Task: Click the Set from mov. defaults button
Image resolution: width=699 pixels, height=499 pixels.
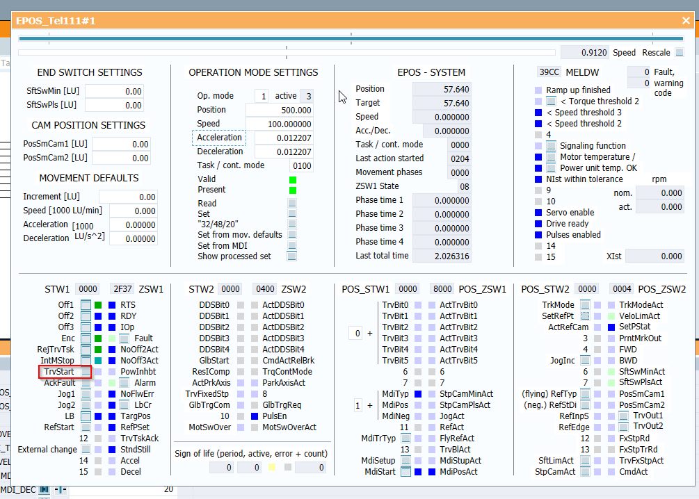Action: [x=292, y=235]
